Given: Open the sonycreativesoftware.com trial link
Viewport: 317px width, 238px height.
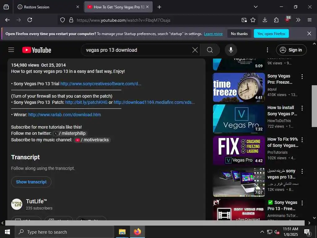Looking at the screenshot, I should click(x=101, y=84).
